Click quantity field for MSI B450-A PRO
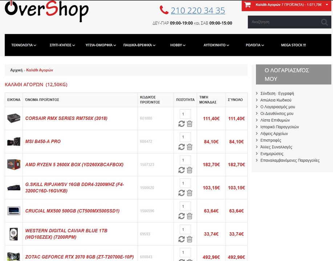333x261 pixels. 185,137
